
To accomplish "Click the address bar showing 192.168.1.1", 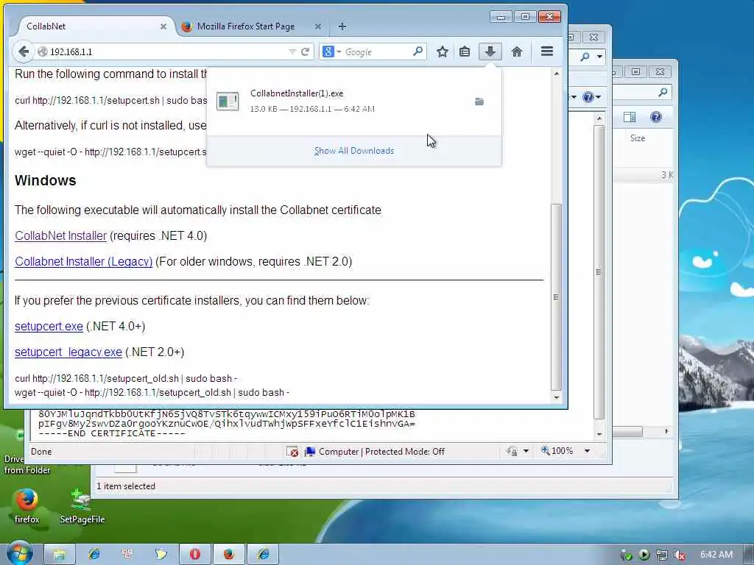I will tap(169, 51).
